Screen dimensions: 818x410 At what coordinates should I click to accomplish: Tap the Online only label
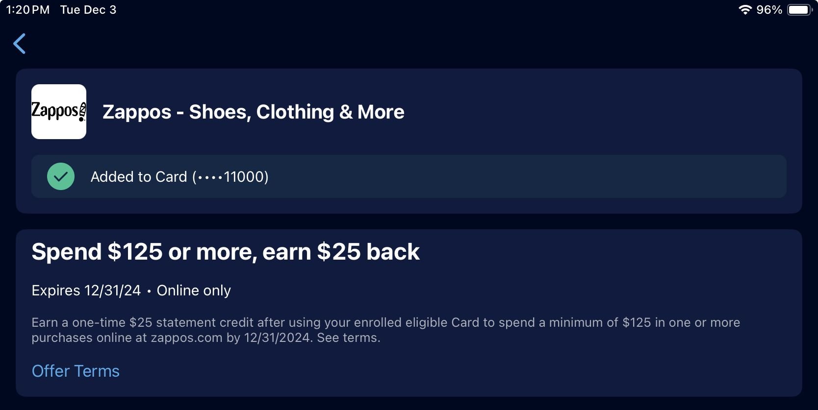pos(194,290)
